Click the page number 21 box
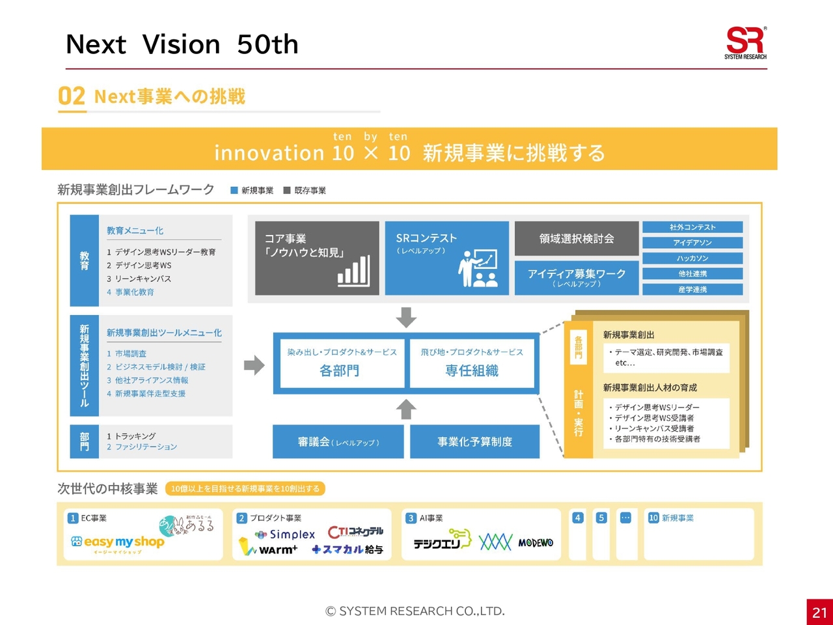This screenshot has height=625, width=833. click(819, 612)
